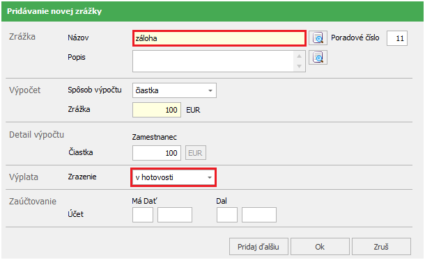Click the Čiastka Zamestnanec amount field
The image size is (425, 260).
click(157, 153)
